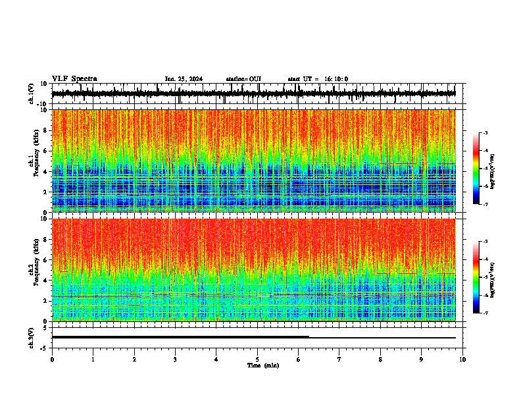Click the "5" minute tick label

pos(257,360)
